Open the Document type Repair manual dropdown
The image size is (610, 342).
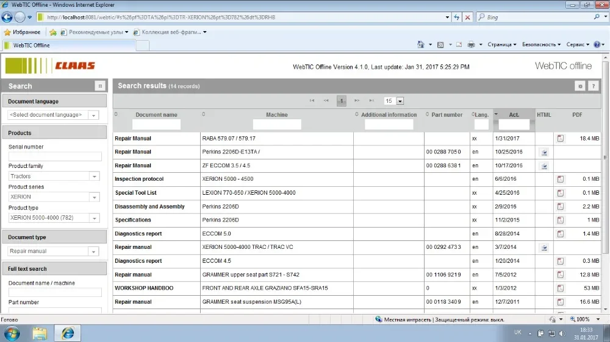pos(93,251)
